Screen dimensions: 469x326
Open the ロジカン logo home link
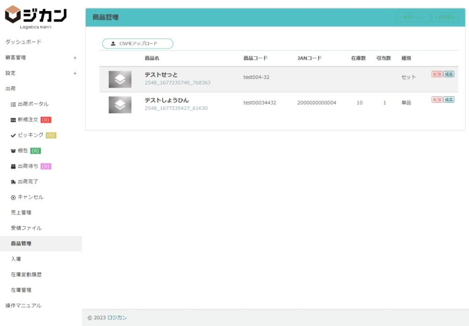(x=36, y=17)
